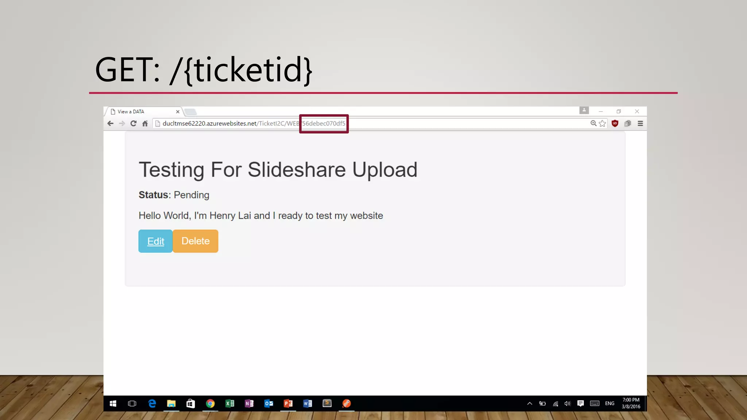Edit the ticket
Viewport: 747px width, 420px height.
coord(155,241)
